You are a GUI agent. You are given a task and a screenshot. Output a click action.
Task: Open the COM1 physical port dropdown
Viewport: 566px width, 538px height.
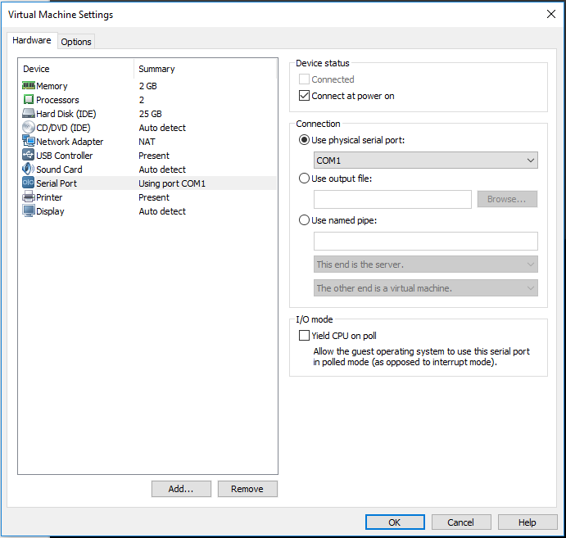(x=425, y=160)
